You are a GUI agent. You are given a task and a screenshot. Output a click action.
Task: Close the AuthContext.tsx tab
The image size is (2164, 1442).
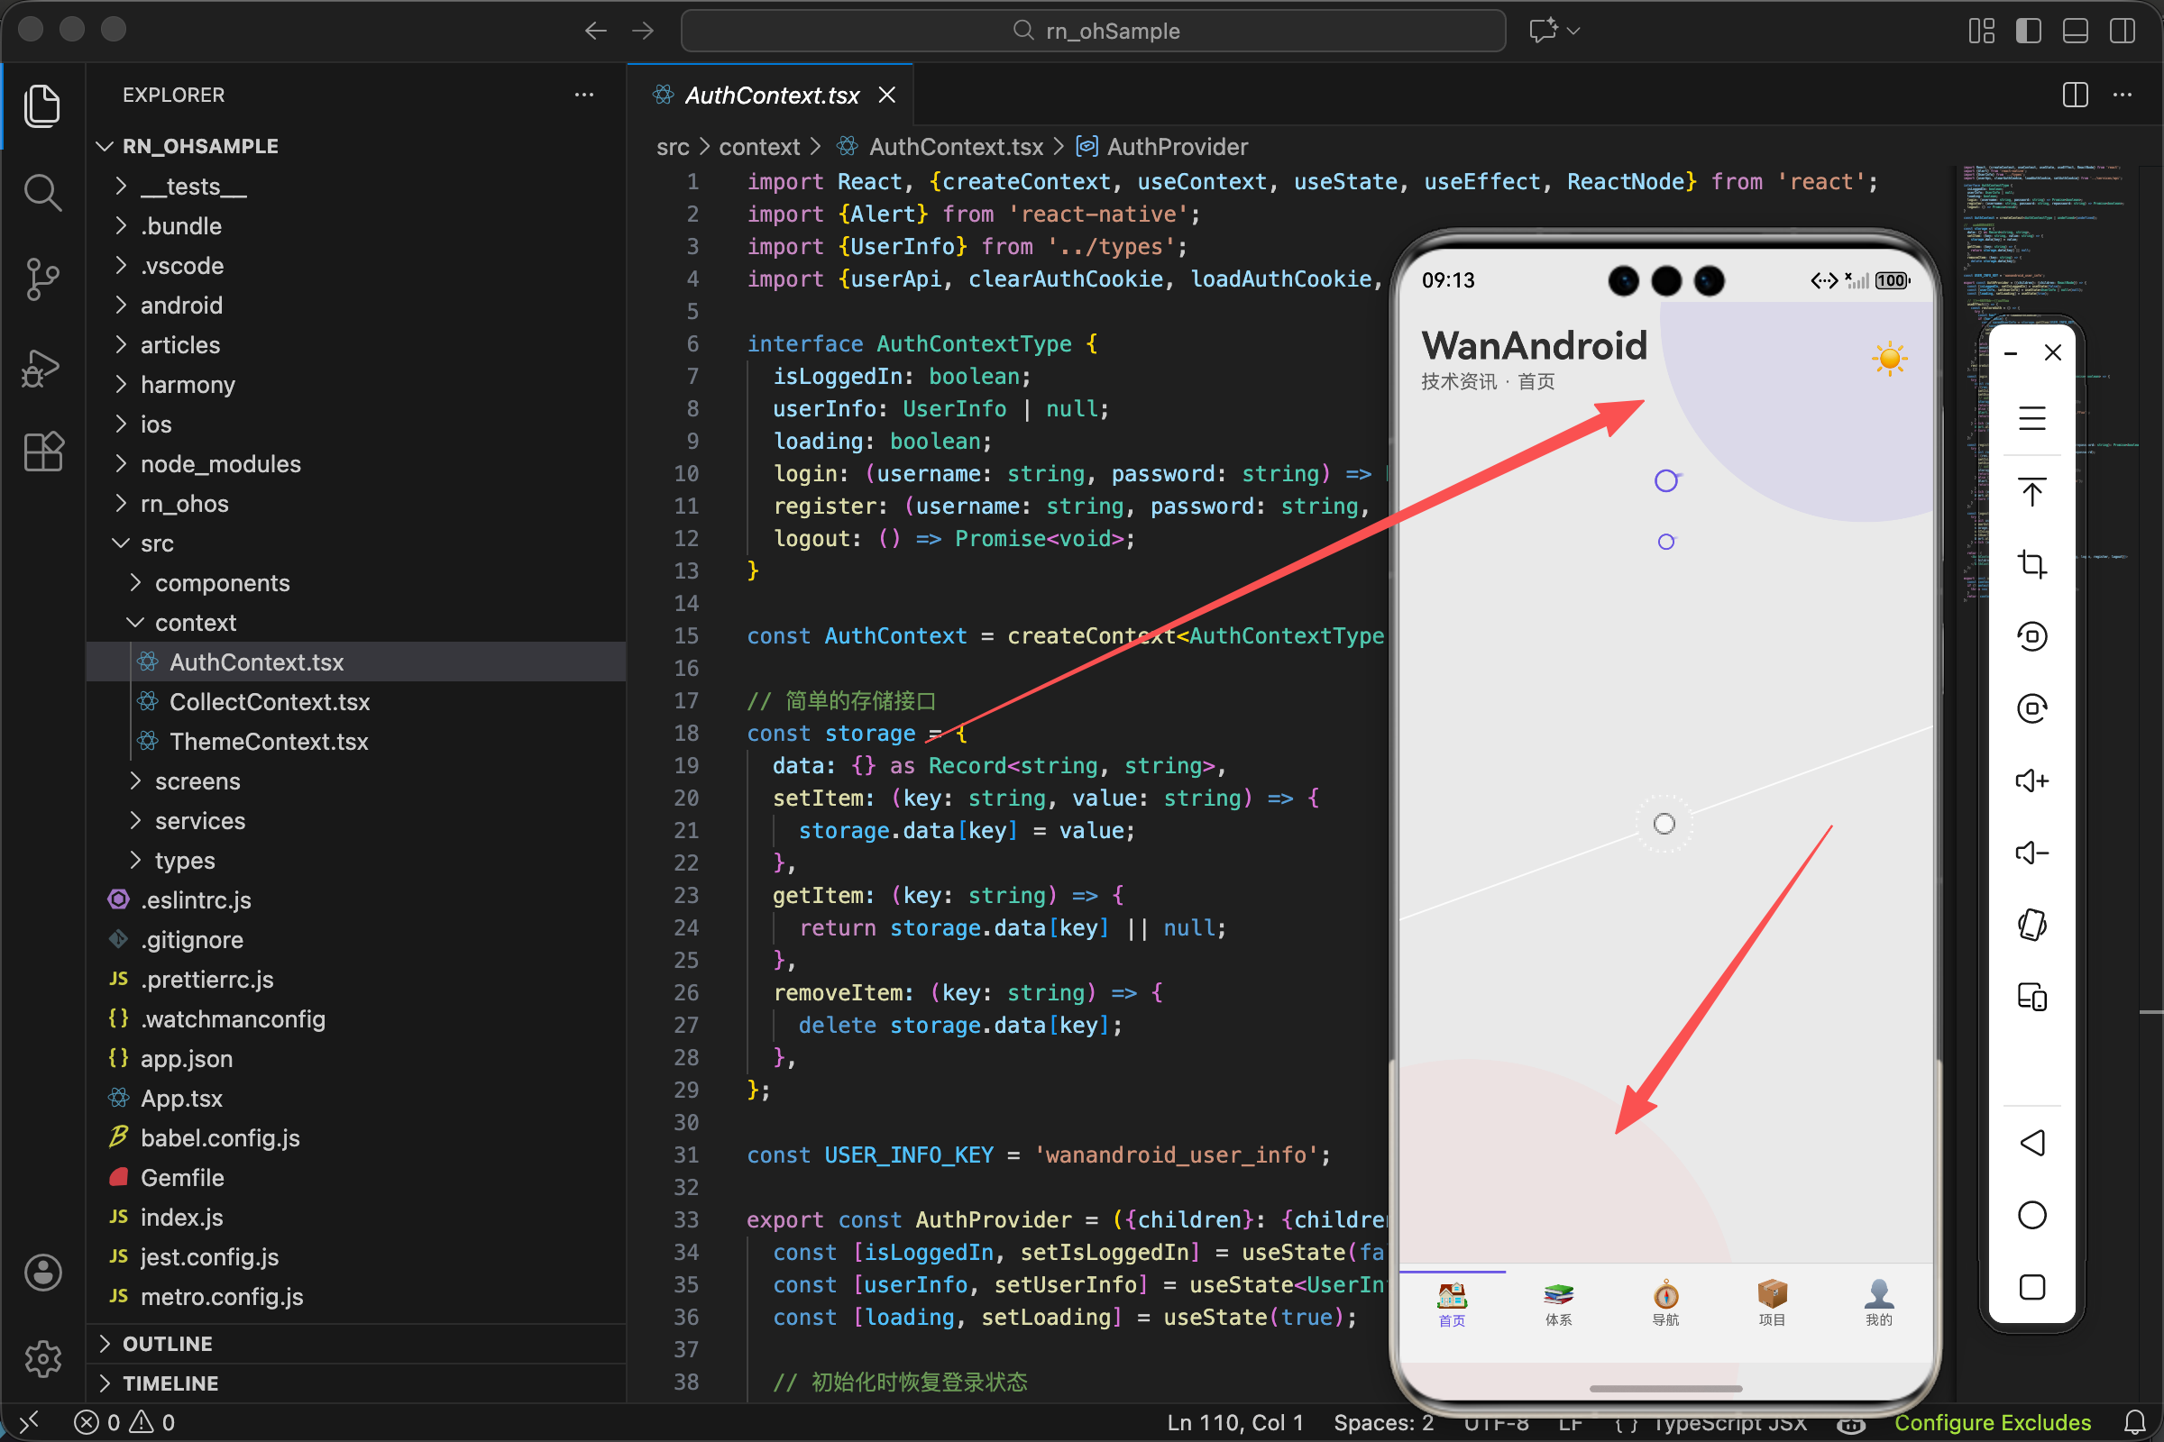point(887,95)
